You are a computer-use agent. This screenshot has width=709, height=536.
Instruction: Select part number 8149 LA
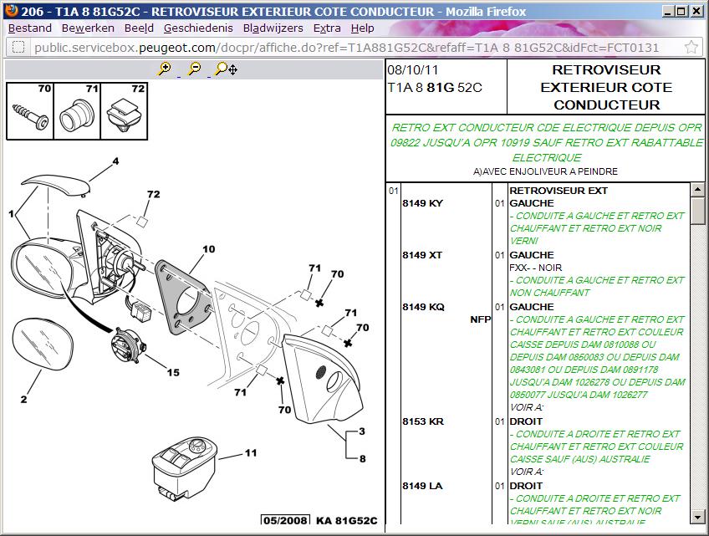[x=422, y=486]
